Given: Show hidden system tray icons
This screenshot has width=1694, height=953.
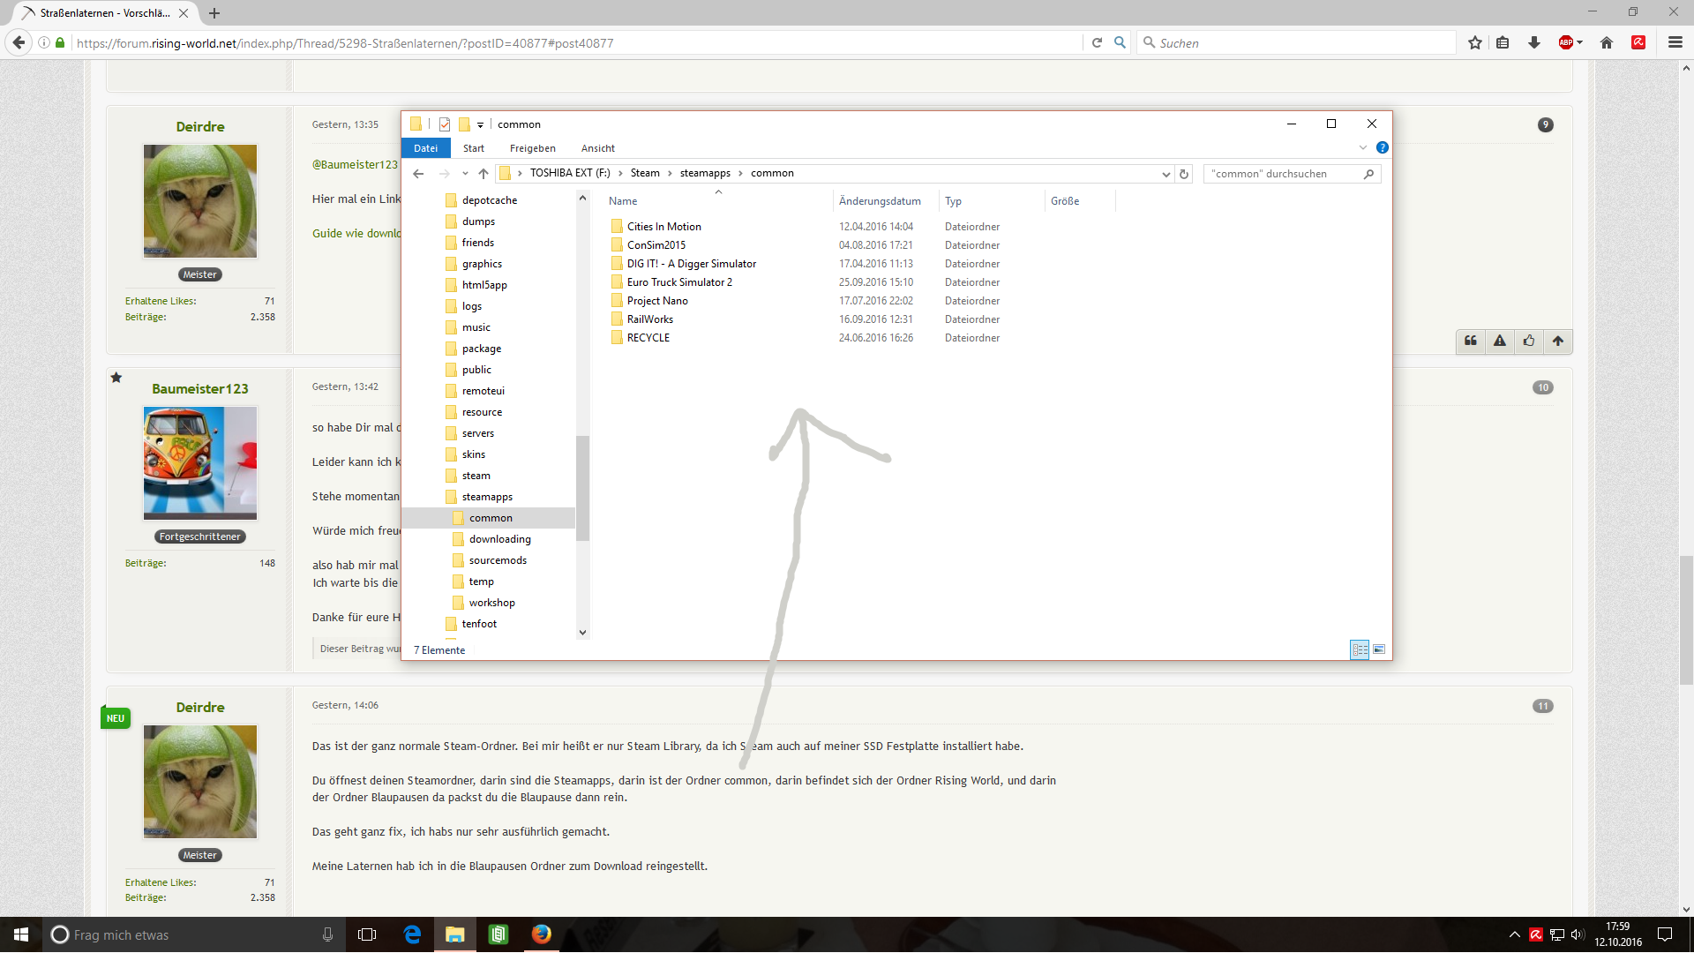Looking at the screenshot, I should [x=1514, y=934].
